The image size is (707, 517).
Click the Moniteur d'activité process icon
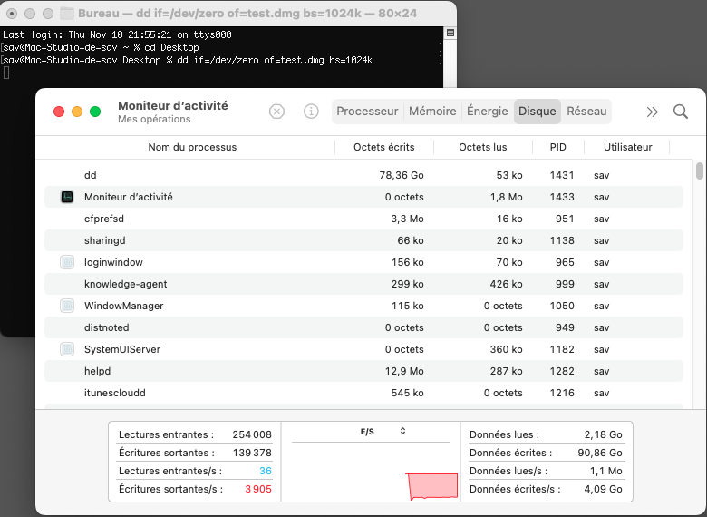click(x=67, y=197)
